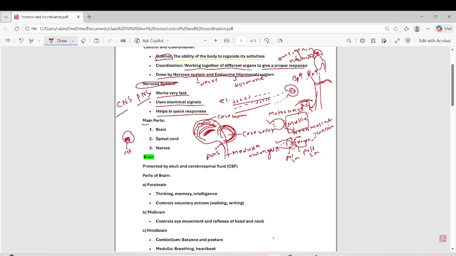Click 'Parts of Brain:' text
This screenshot has height=256, width=456.
(x=156, y=175)
